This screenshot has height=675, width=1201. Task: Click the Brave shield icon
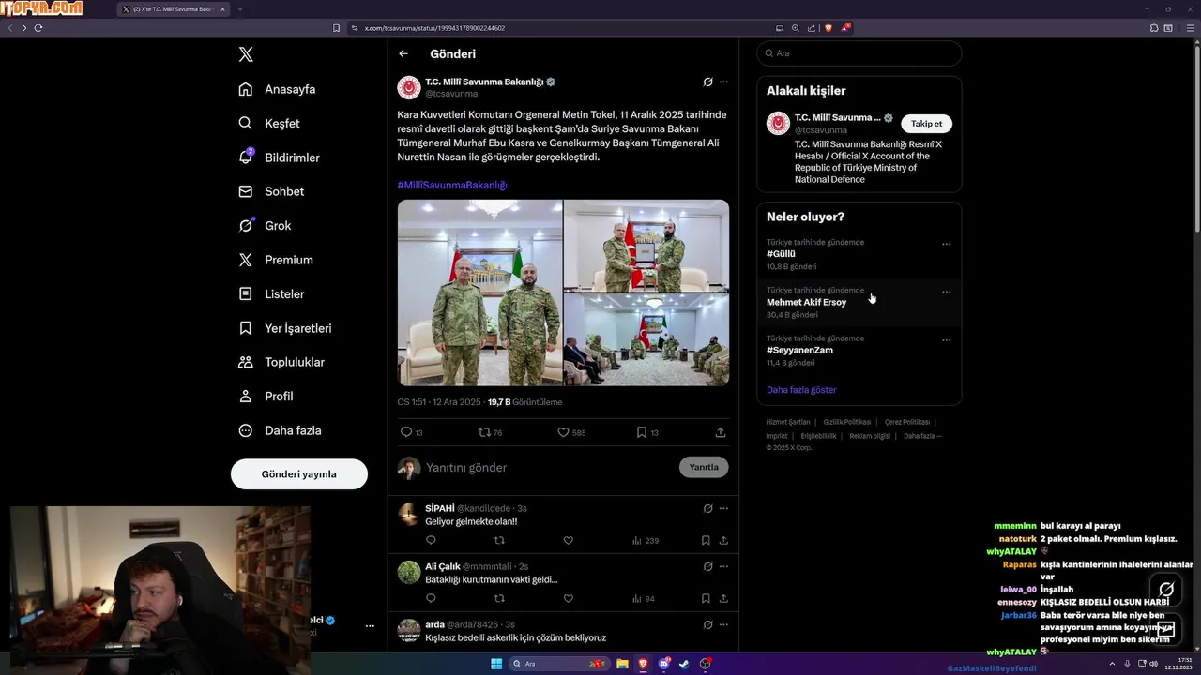(x=829, y=28)
